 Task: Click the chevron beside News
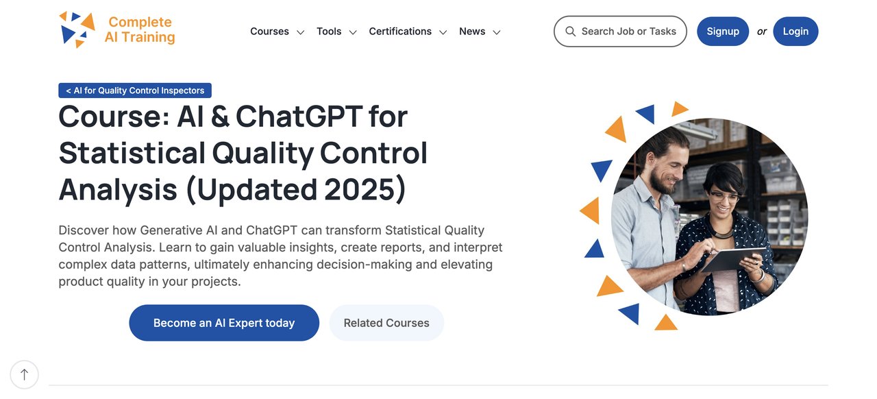click(497, 32)
